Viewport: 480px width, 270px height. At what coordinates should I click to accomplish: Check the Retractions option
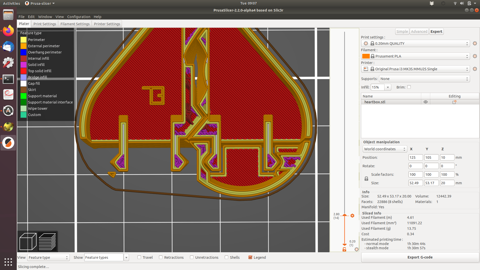(161, 257)
